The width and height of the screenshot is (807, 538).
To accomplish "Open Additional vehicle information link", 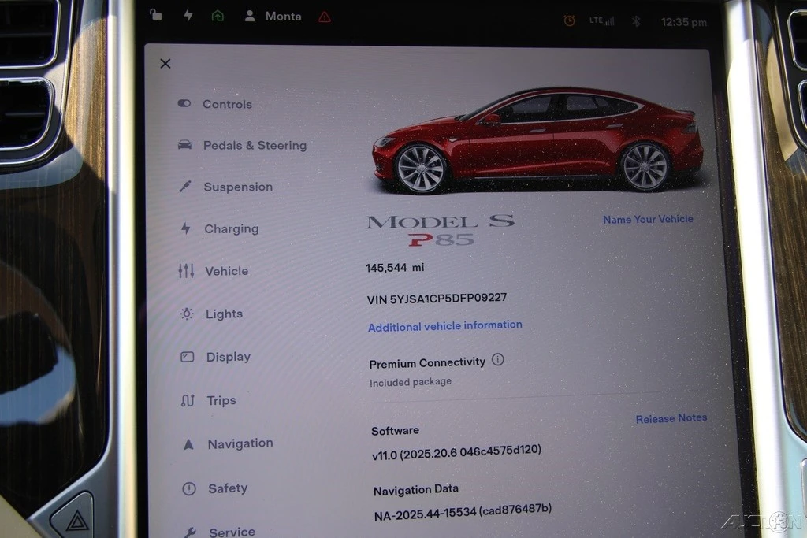I will coord(444,326).
